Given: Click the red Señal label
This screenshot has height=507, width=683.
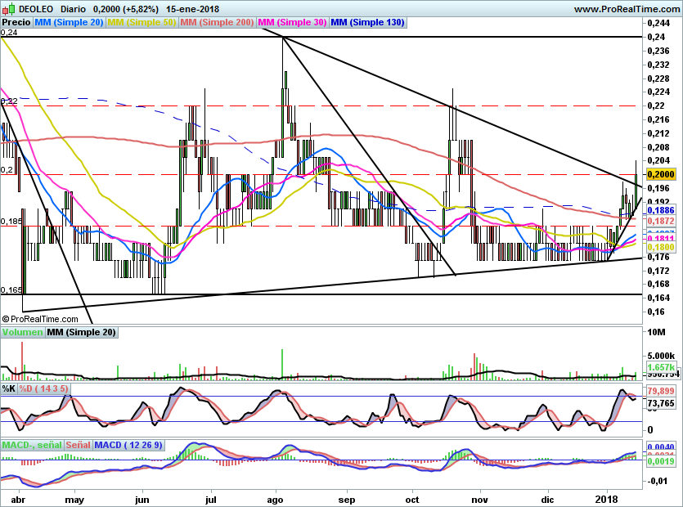Looking at the screenshot, I should pyautogui.click(x=77, y=445).
